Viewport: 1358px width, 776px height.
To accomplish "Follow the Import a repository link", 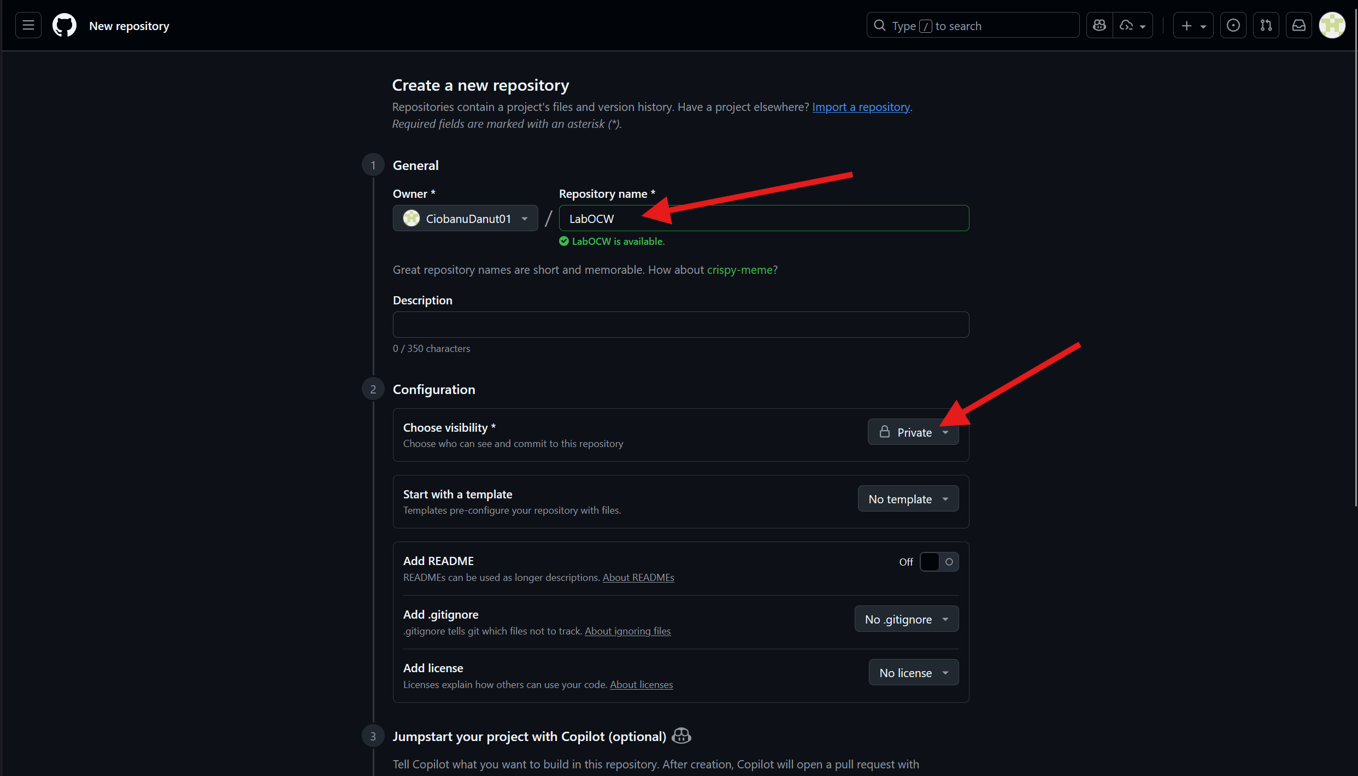I will [x=861, y=107].
